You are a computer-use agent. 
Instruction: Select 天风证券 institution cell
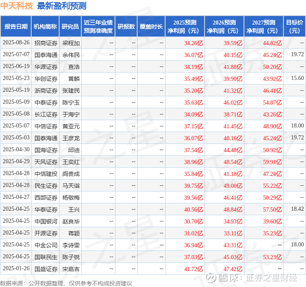pos(46,162)
